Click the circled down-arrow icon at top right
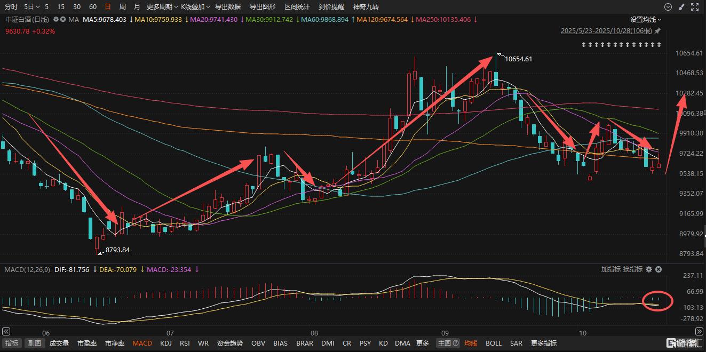This screenshot has width=706, height=352. click(668, 7)
